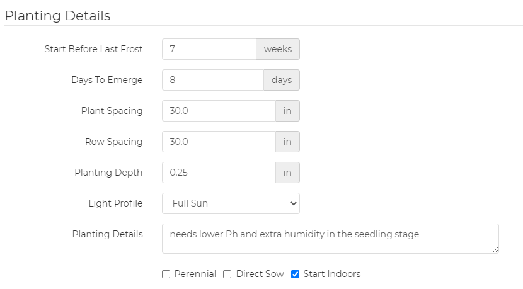Enable the Perennial checkbox
523x289 pixels.
(x=166, y=275)
